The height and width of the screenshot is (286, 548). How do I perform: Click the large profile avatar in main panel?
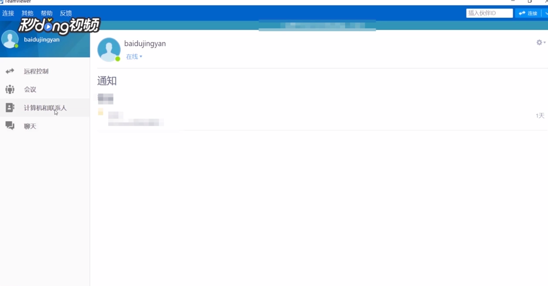109,49
